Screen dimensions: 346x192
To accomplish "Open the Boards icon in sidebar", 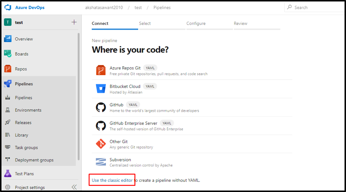I will tap(8, 54).
